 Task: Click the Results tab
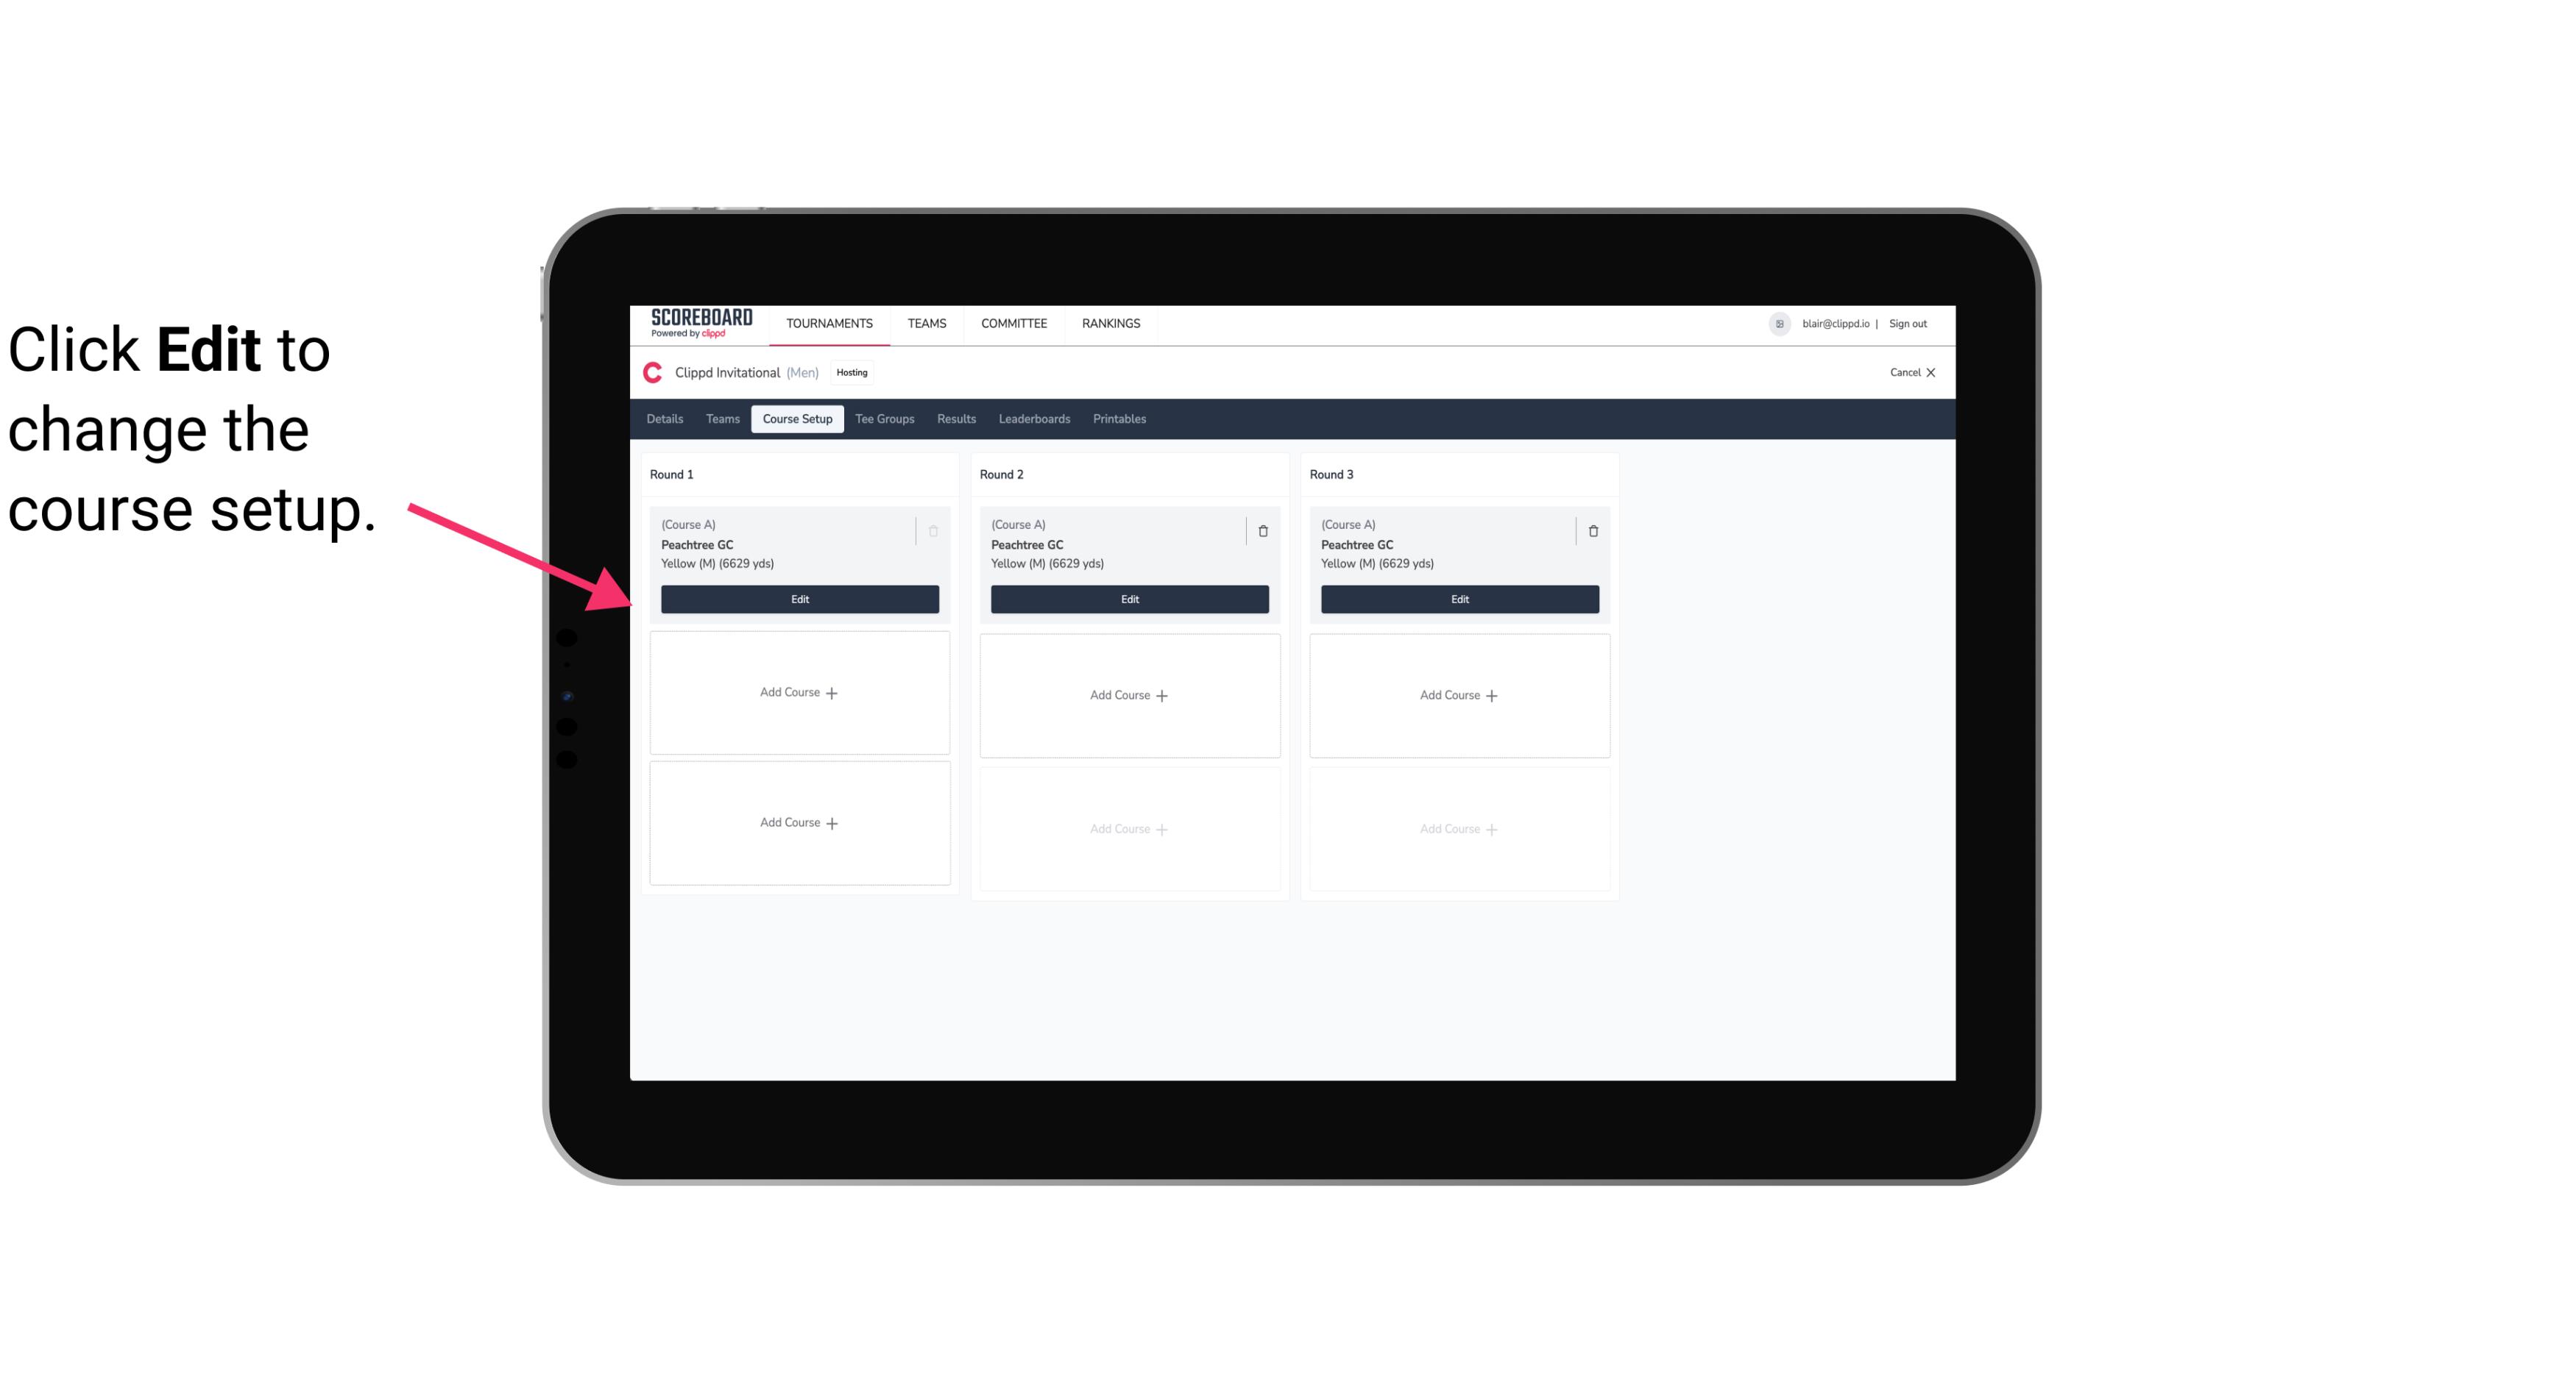(955, 418)
